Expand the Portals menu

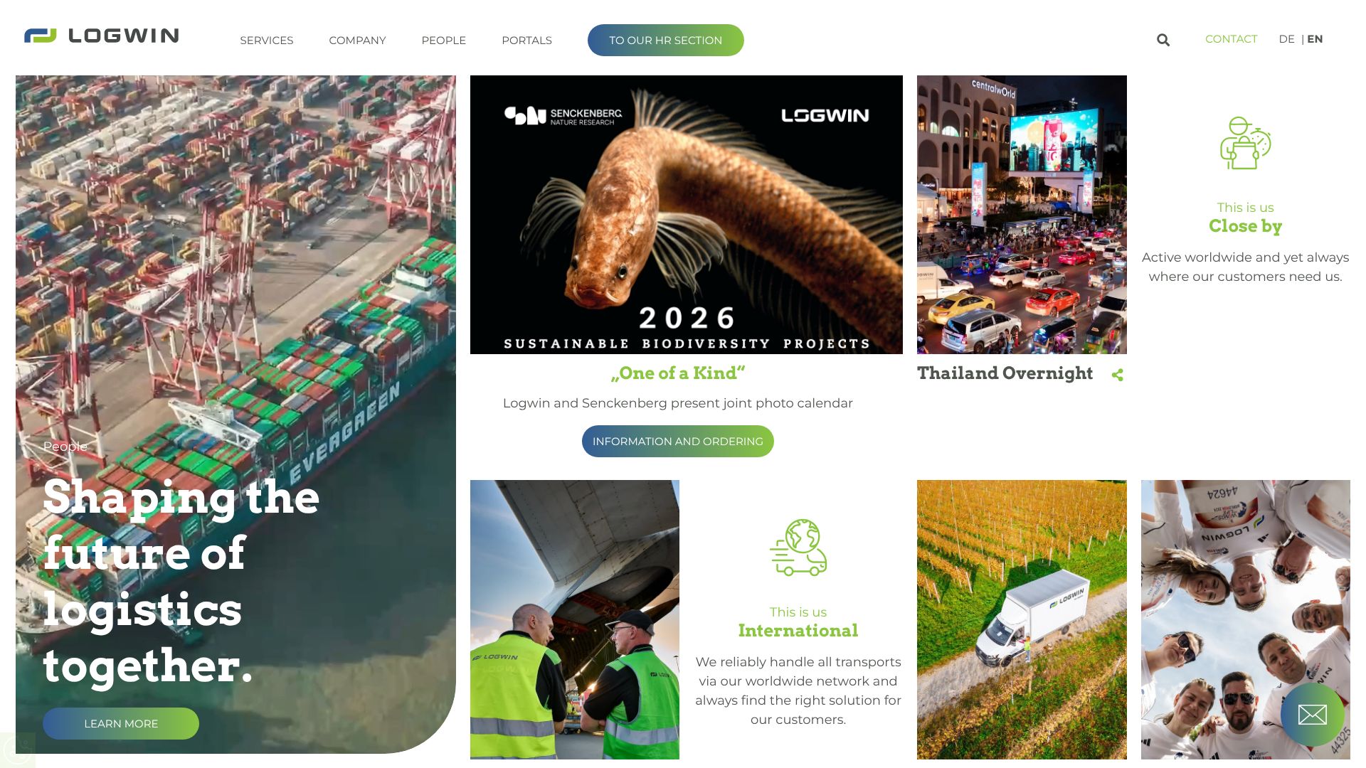point(526,41)
